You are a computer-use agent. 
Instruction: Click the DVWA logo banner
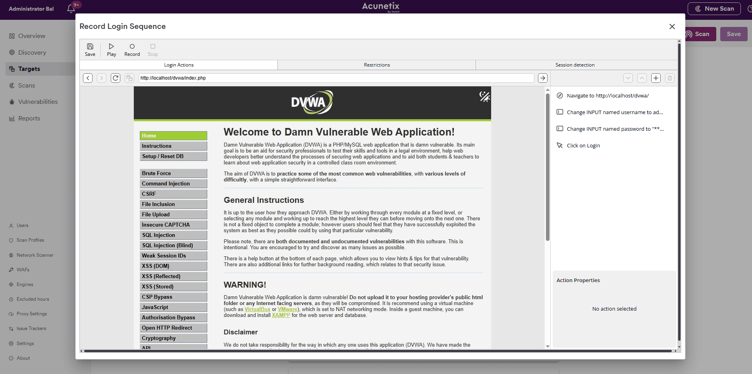(312, 102)
